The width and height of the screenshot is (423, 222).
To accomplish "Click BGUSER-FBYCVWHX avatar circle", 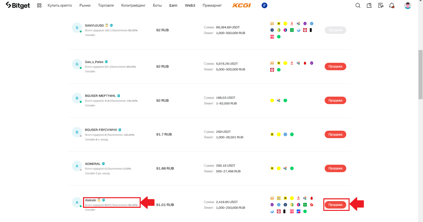I will point(77,132).
